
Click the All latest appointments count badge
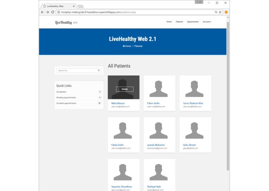pos(99,103)
